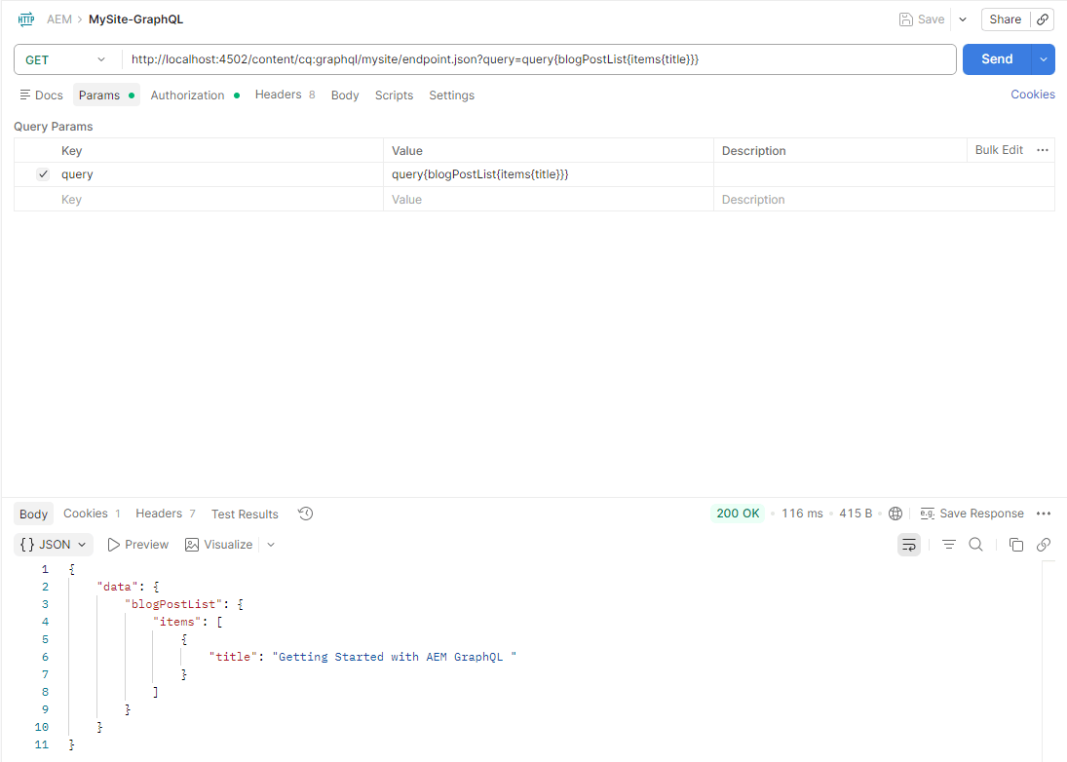Toggle word wrap in response body
The image size is (1067, 762).
point(909,545)
